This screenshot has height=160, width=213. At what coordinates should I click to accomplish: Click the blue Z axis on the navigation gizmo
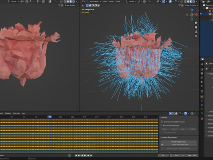tap(192, 10)
